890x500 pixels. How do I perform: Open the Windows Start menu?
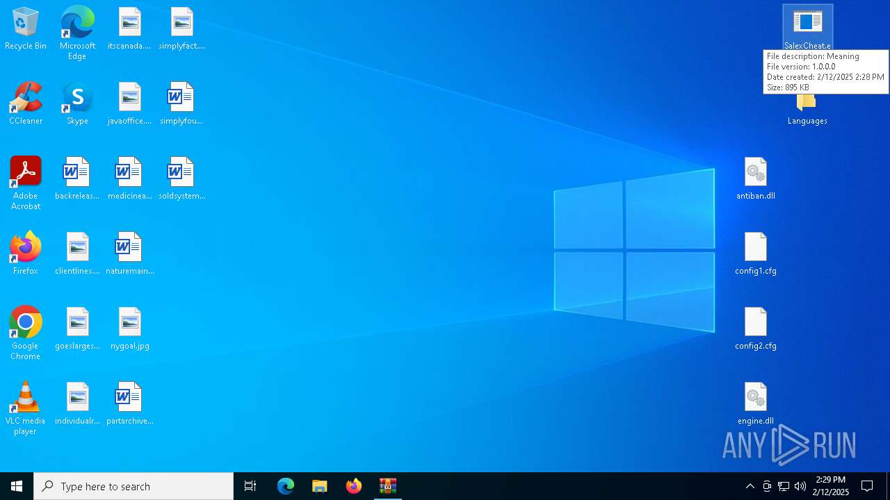click(17, 486)
